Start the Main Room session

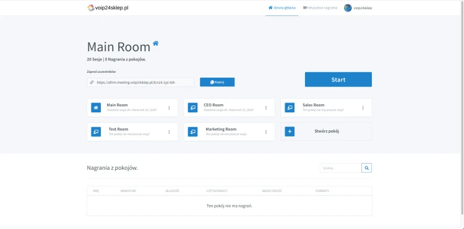tap(338, 80)
